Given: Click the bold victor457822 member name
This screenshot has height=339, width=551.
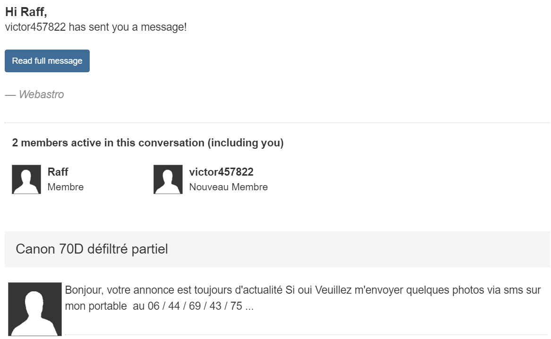Looking at the screenshot, I should (221, 172).
